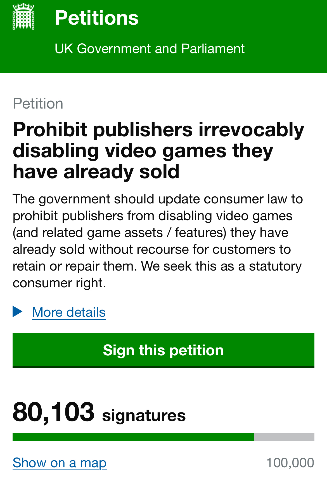
Task: Expand the More details link text
Action: coord(69,312)
